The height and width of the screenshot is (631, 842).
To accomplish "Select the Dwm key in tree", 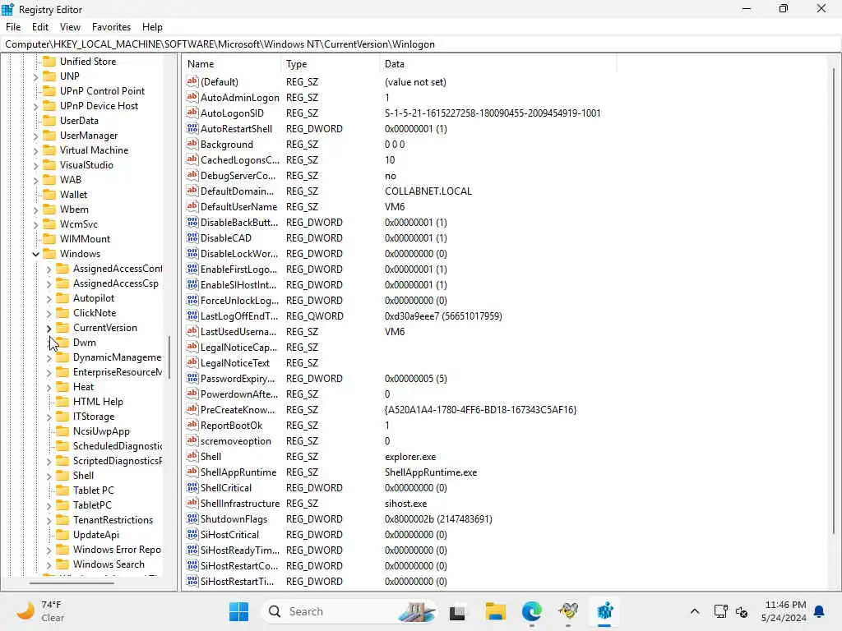I will [85, 343].
